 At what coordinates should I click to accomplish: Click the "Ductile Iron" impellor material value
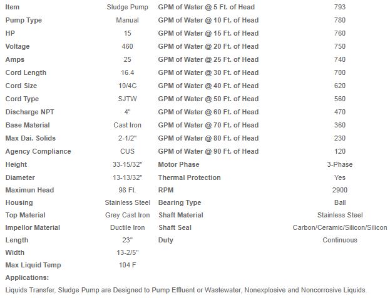pyautogui.click(x=127, y=227)
